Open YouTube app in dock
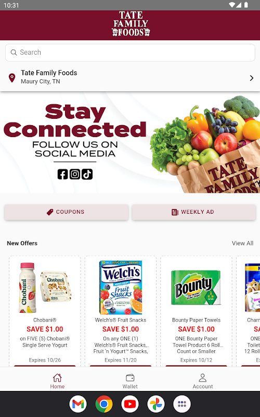The width and height of the screenshot is (260, 417). pyautogui.click(x=130, y=404)
